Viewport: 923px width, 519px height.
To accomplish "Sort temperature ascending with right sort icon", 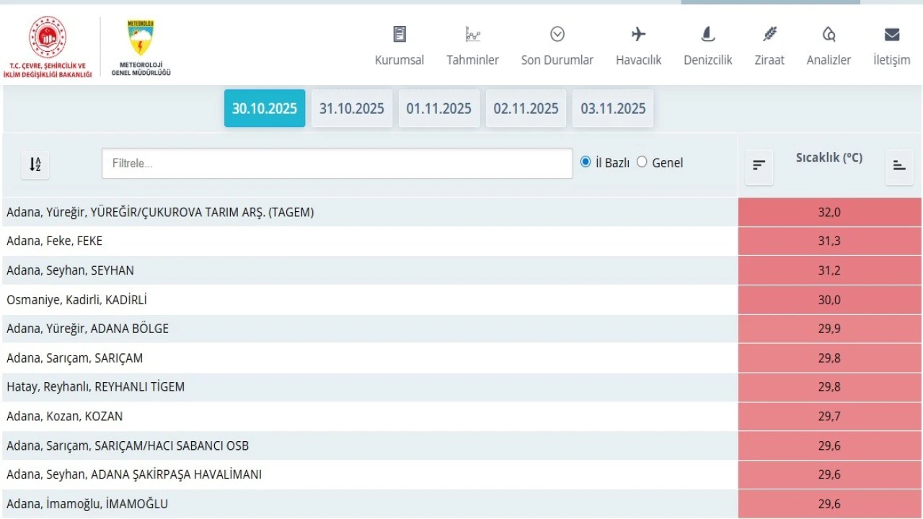I will pyautogui.click(x=898, y=165).
